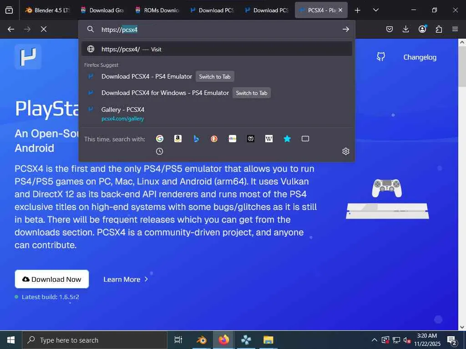Image resolution: width=466 pixels, height=349 pixels.
Task: Open the GitHub icon link on page
Action: tap(381, 57)
